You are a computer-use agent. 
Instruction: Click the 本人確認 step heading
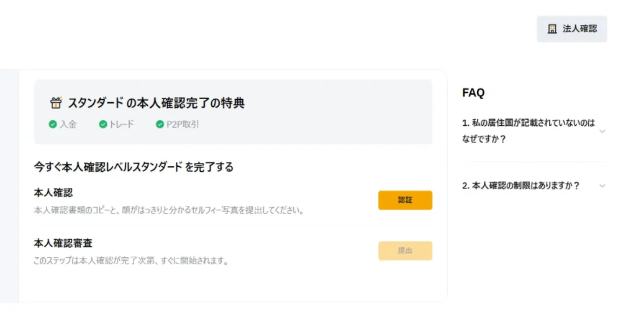53,193
